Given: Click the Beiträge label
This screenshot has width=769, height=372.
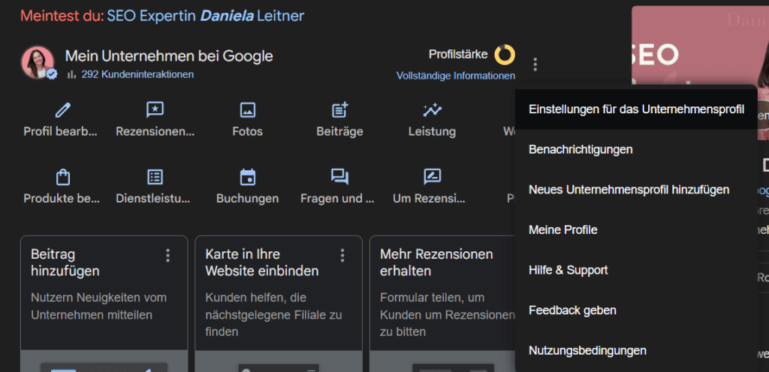Looking at the screenshot, I should tap(340, 132).
